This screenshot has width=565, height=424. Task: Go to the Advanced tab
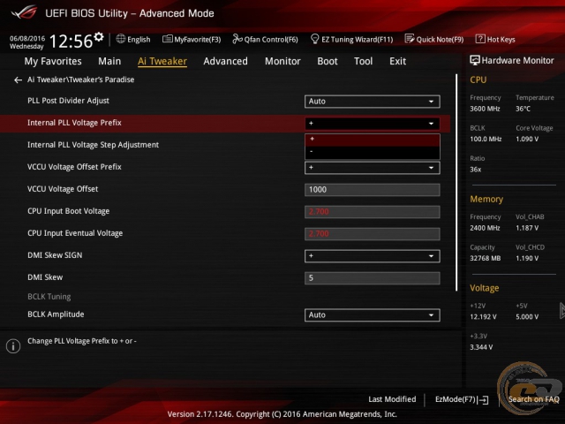[x=226, y=61]
